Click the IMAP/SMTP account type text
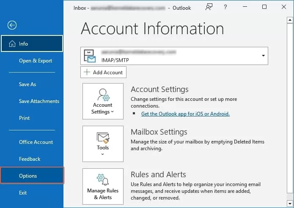Viewport: 294px width, 208px height. 115,60
